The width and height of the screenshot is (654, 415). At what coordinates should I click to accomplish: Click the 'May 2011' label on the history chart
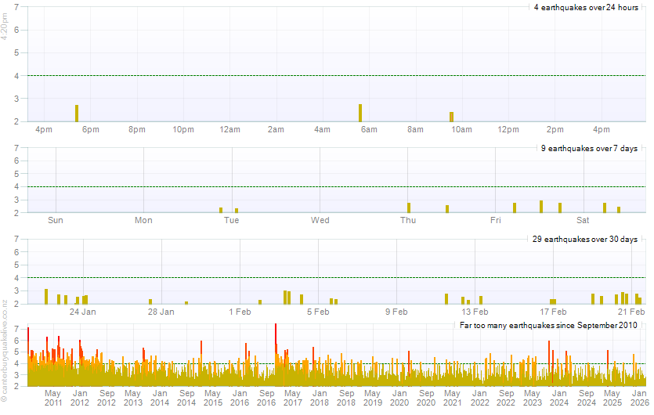(53, 398)
